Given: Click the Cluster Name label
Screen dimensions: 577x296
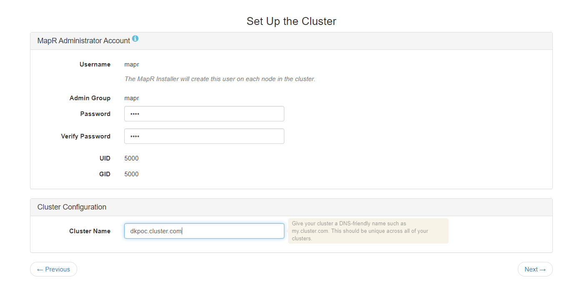Looking at the screenshot, I should point(90,231).
